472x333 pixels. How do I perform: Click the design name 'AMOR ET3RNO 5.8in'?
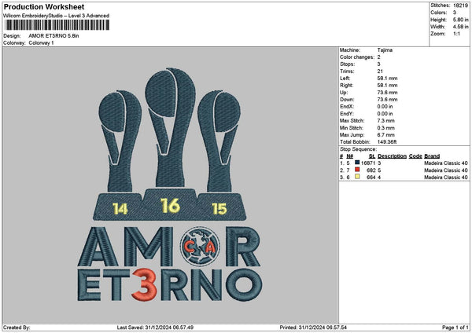click(53, 36)
